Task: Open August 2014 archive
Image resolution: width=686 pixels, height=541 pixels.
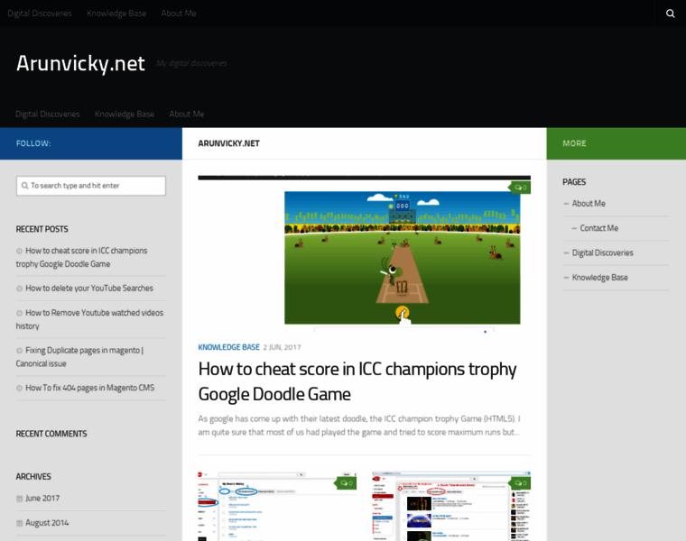Action: [x=47, y=523]
